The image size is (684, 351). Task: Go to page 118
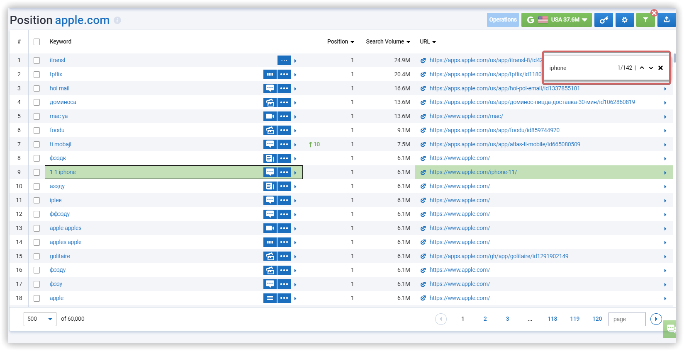click(552, 319)
